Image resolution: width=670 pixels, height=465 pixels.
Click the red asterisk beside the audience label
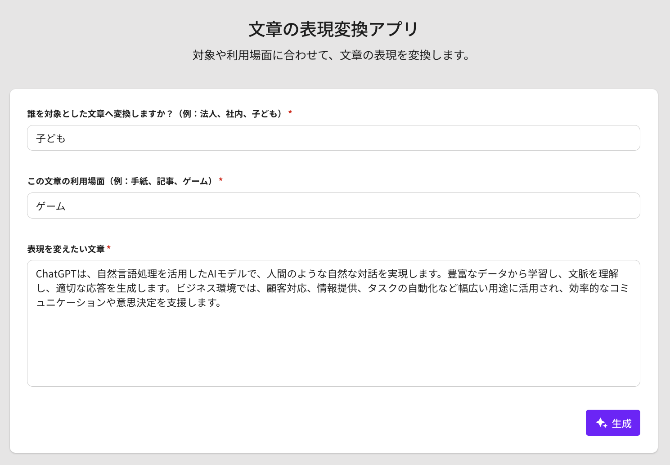(x=290, y=113)
